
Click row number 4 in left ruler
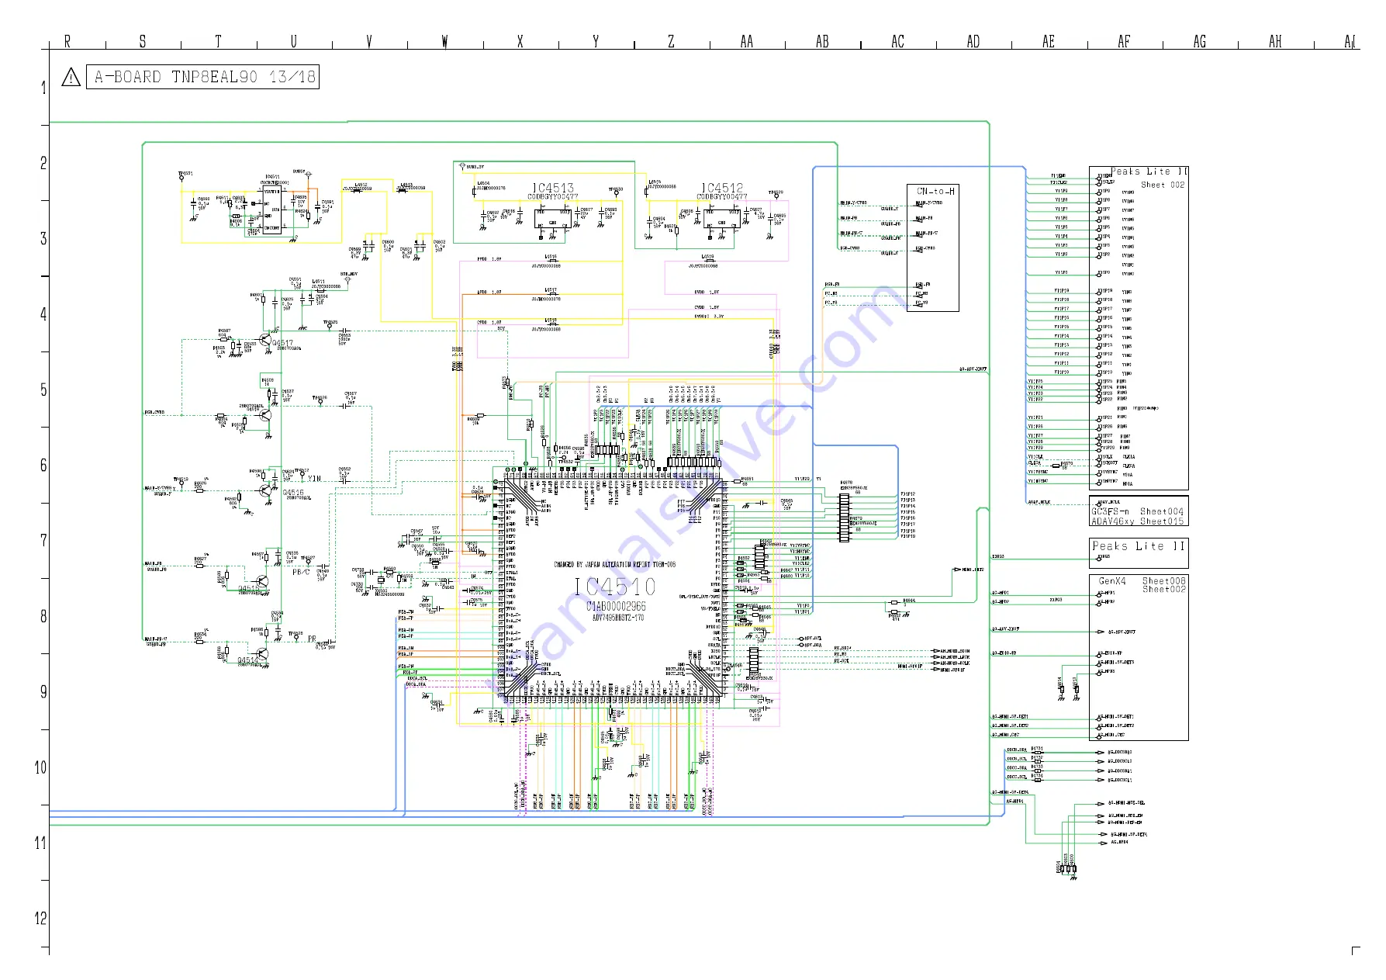click(x=43, y=314)
